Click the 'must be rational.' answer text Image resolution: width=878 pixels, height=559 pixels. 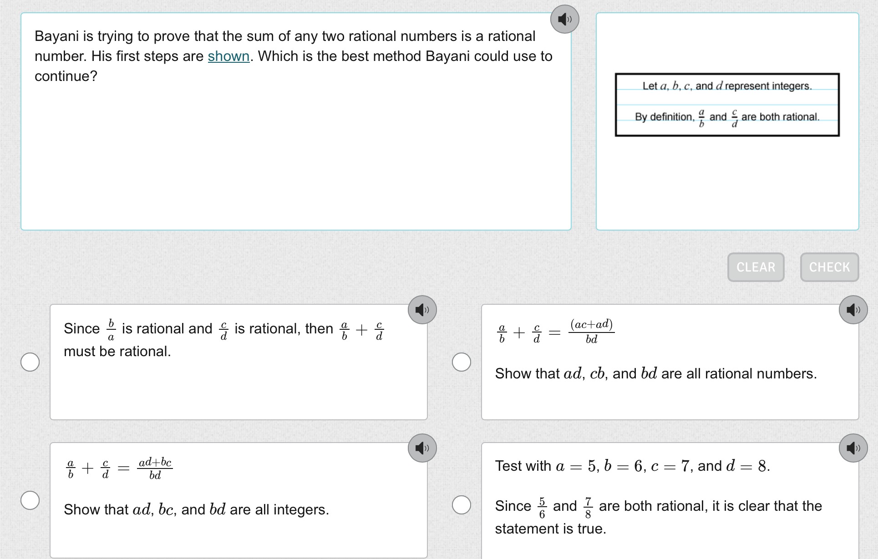(x=117, y=351)
